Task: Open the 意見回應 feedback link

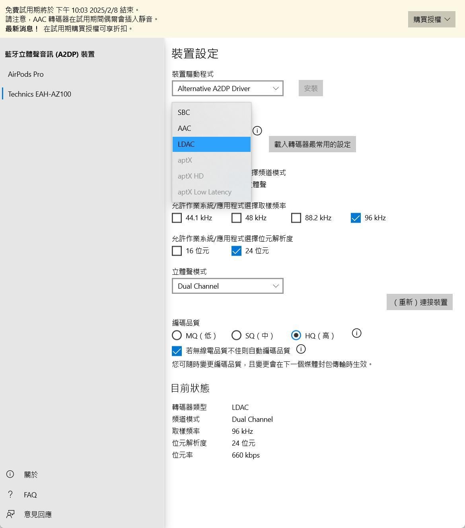Action: coord(38,514)
